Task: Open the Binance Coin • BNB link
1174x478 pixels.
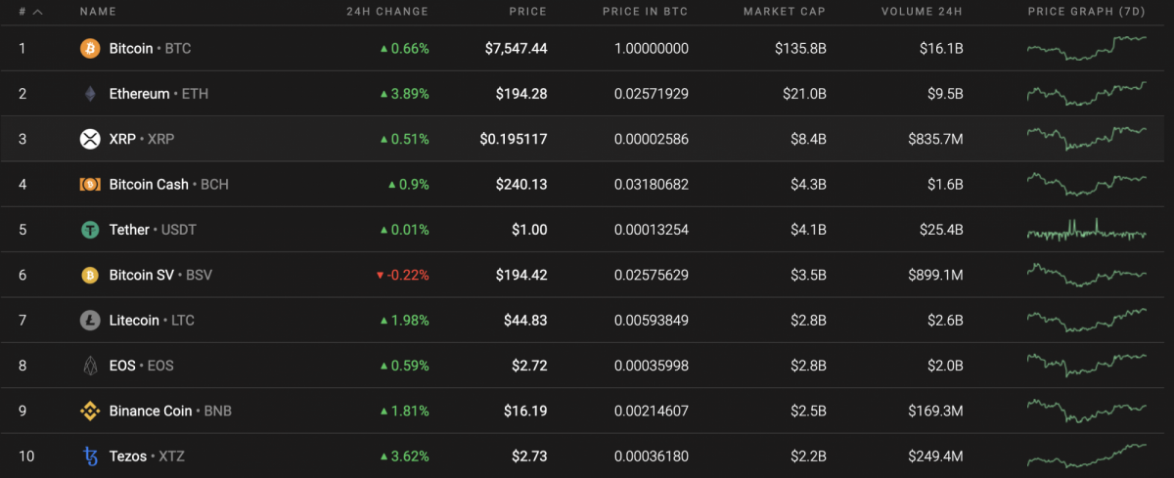Action: (x=170, y=411)
